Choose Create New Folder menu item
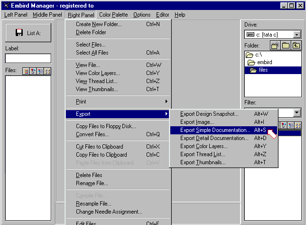Image resolution: width=306 pixels, height=225 pixels. pyautogui.click(x=118, y=24)
